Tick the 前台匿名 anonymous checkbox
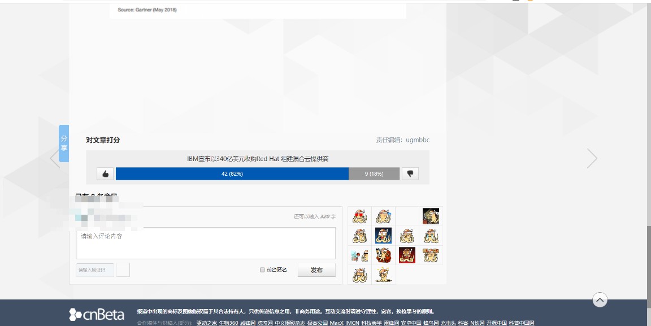The height and width of the screenshot is (326, 651). pyautogui.click(x=262, y=270)
